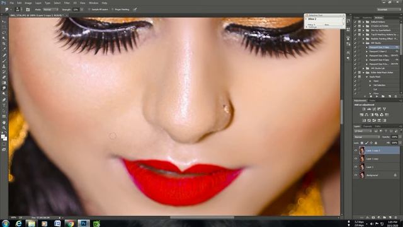Image resolution: width=403 pixels, height=227 pixels.
Task: Click the Curves adjustment icon
Action: pos(374,109)
